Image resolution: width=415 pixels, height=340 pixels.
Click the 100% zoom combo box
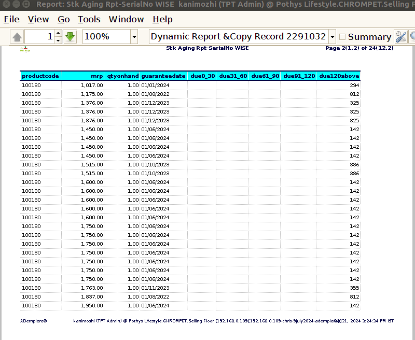point(110,36)
